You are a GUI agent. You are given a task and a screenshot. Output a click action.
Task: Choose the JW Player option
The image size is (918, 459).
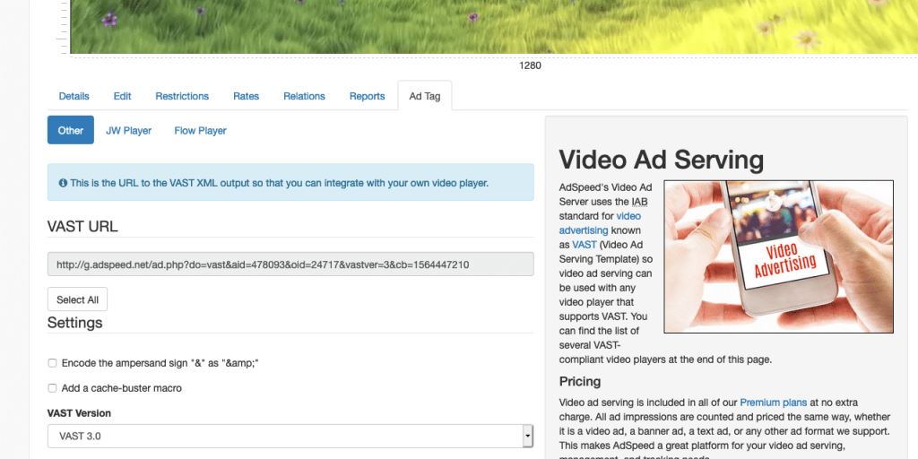coord(129,131)
